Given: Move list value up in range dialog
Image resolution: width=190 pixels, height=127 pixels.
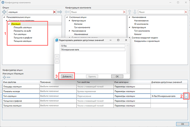Looking at the screenshot, I should click(57, 56).
